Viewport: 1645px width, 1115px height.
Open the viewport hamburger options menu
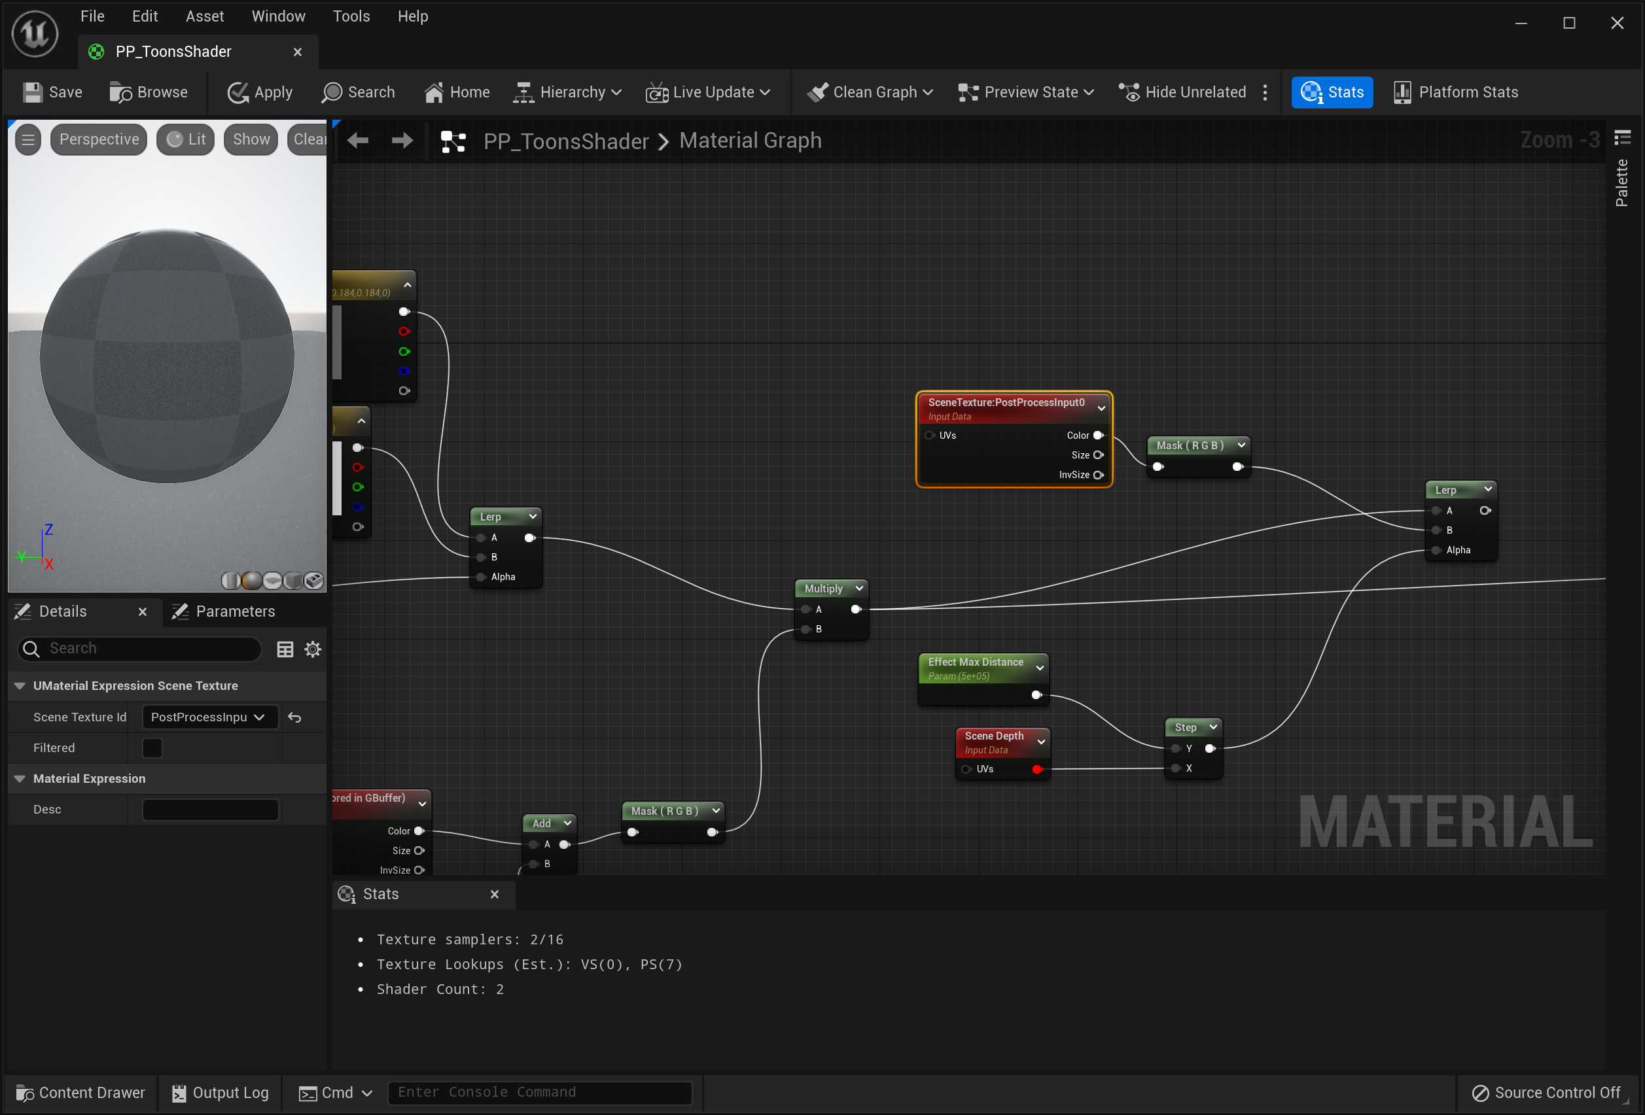(x=28, y=139)
